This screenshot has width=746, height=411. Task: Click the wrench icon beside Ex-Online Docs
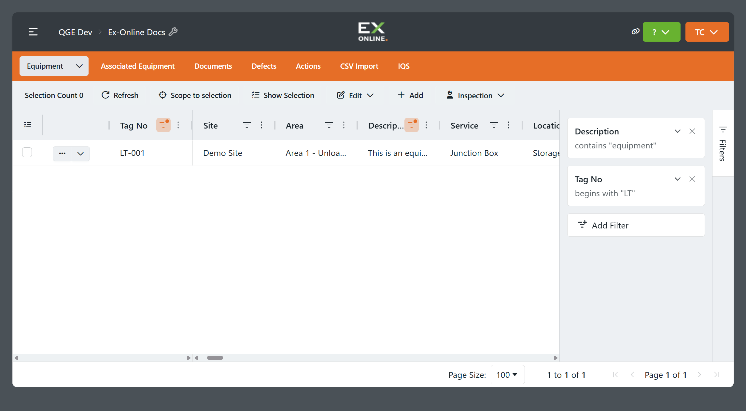coord(173,32)
